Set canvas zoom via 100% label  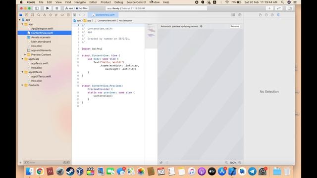(233, 163)
